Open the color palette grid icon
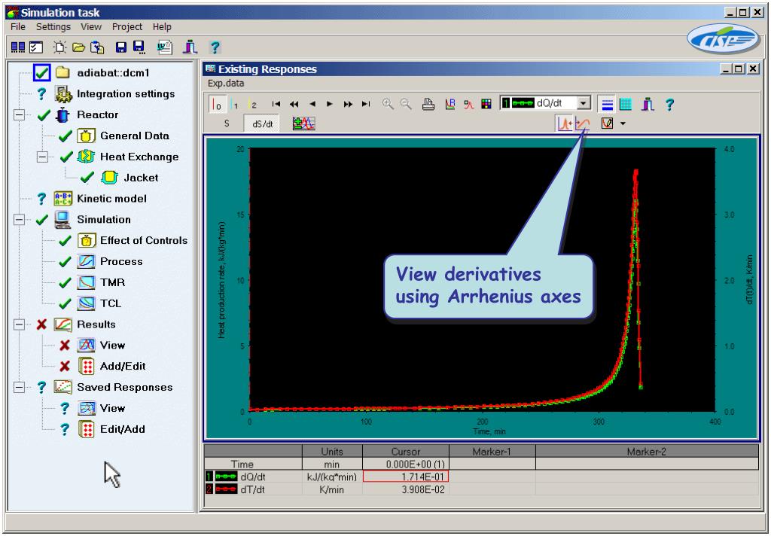 click(486, 104)
